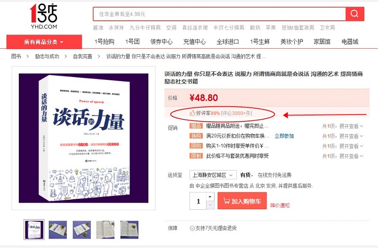Open the 上海静安区城区 delivery dropdown

pyautogui.click(x=213, y=175)
